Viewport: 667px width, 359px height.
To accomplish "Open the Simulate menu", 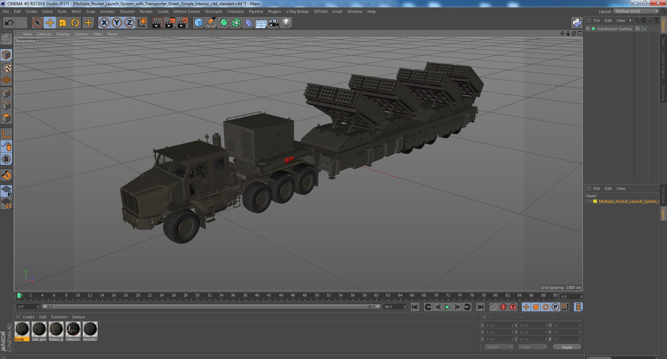I will [x=127, y=11].
